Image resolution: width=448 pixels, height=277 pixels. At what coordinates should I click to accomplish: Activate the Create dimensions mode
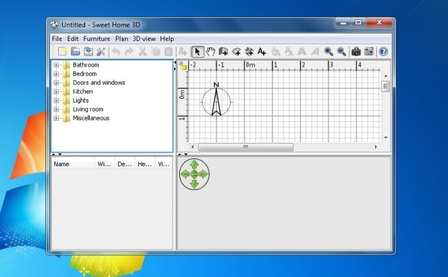(x=249, y=51)
